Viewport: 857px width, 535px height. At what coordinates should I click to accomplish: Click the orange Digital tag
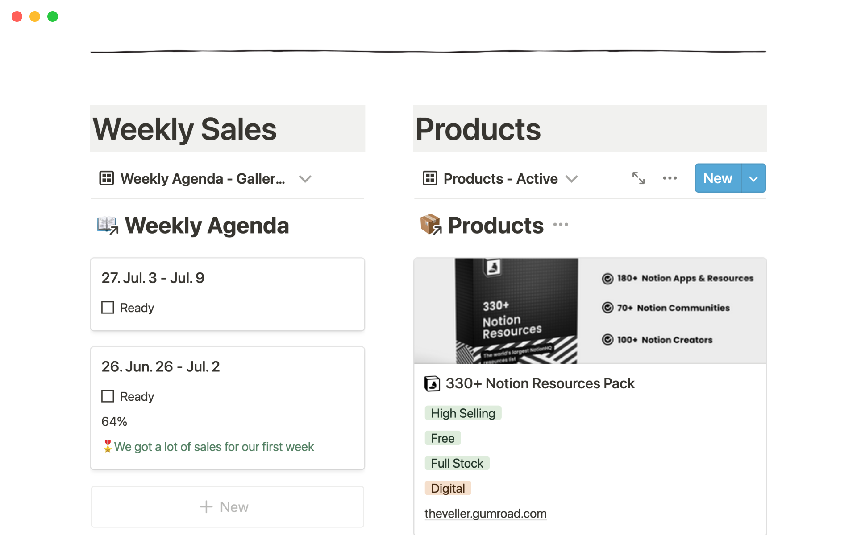[x=448, y=488]
